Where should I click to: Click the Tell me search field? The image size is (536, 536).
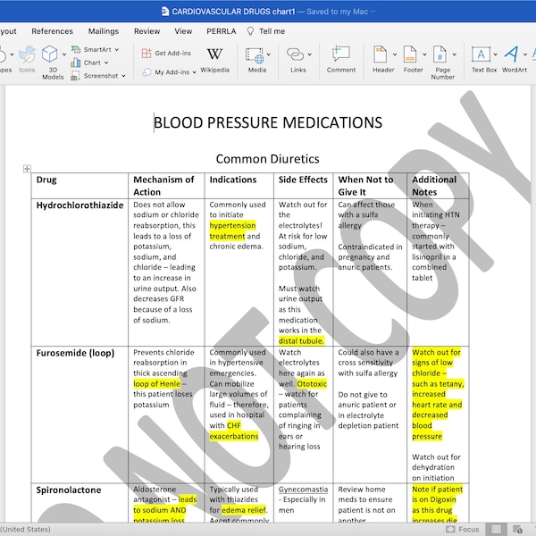tap(272, 31)
